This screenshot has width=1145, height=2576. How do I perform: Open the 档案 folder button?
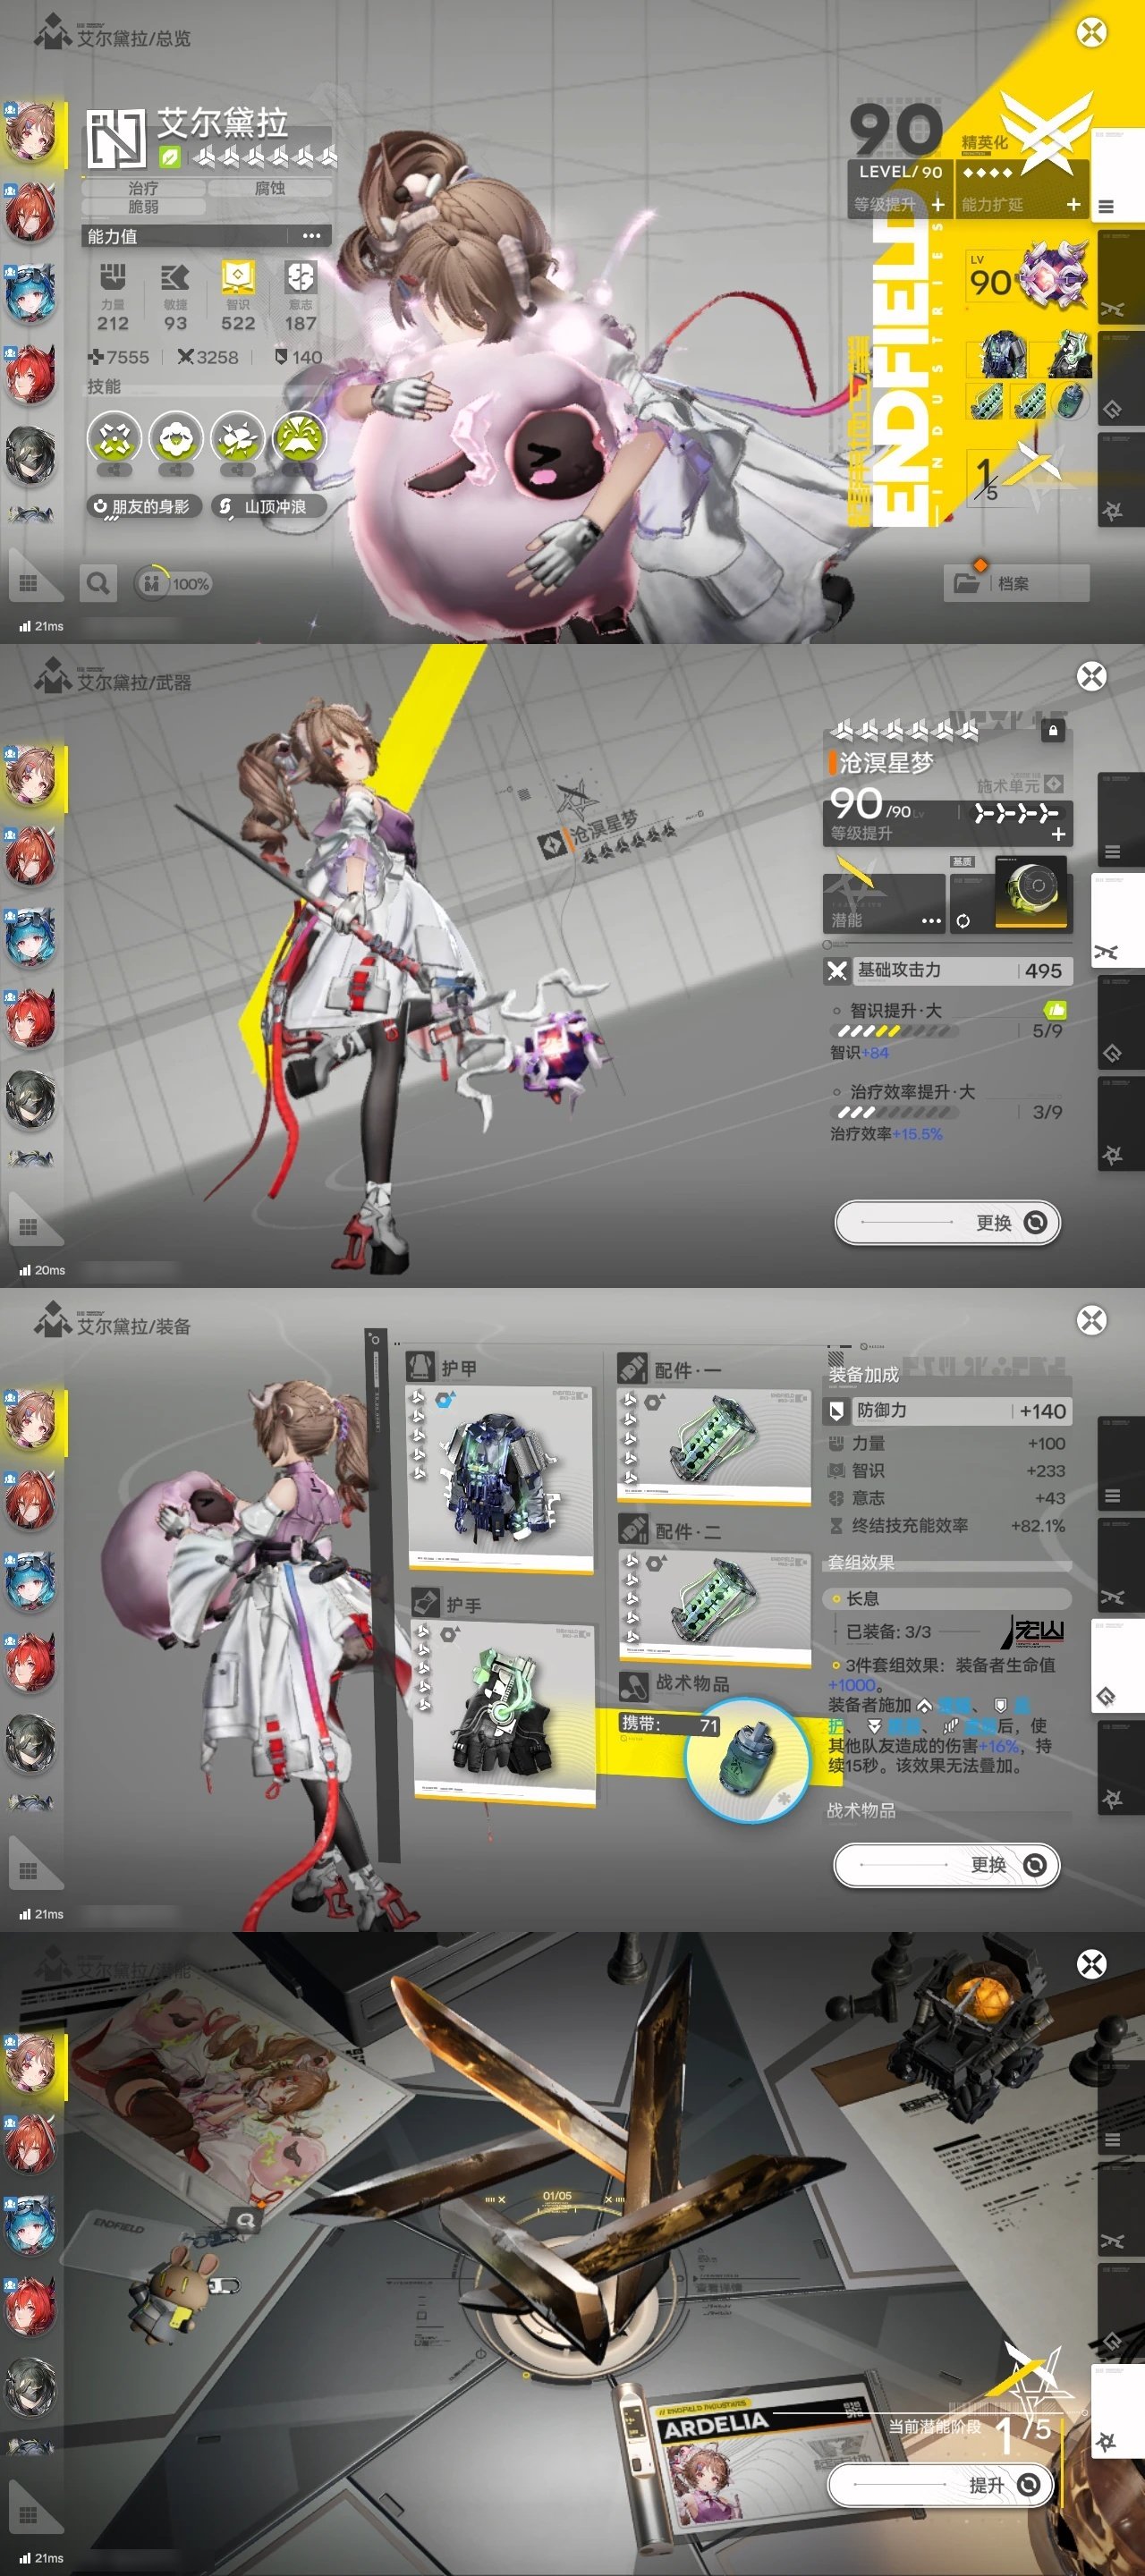1015,583
